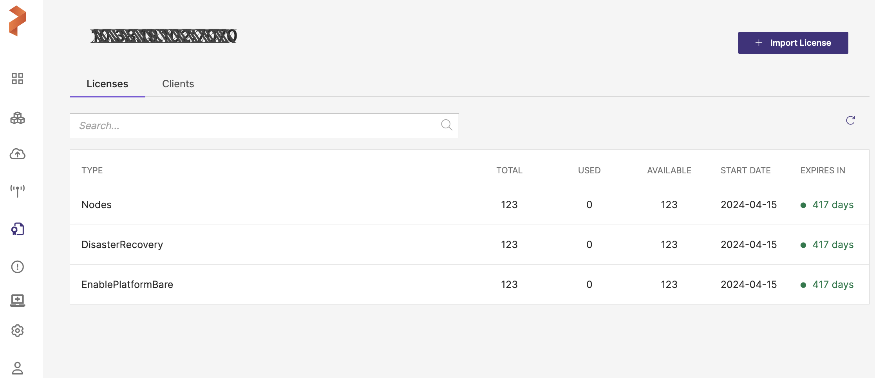875x378 pixels.
Task: Open the antenna telemetry icon in sidebar
Action: [17, 191]
